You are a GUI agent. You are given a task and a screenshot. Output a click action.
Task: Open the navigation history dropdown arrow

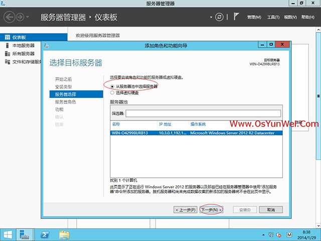(x=28, y=17)
